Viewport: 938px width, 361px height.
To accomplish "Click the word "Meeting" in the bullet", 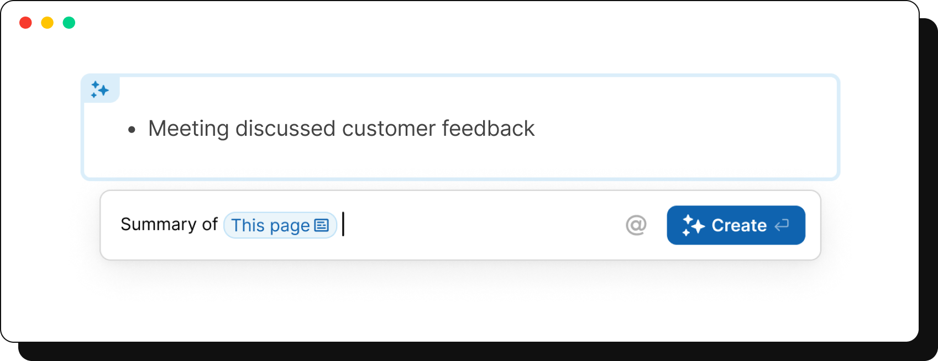I will (188, 129).
